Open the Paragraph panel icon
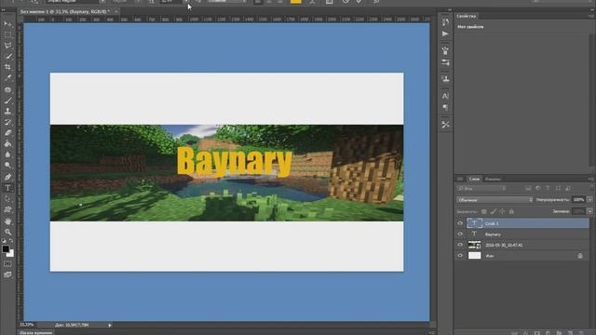This screenshot has width=596, height=335. pos(445,108)
